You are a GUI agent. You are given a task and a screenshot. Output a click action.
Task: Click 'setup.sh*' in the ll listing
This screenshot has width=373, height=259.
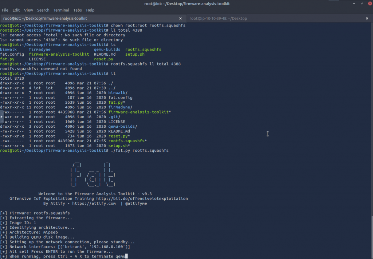pyautogui.click(x=119, y=146)
